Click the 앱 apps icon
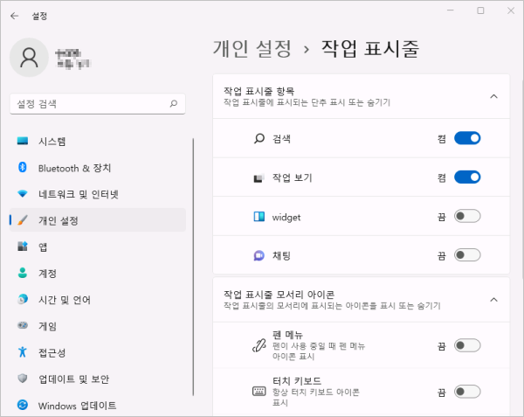This screenshot has height=417, width=524. [23, 247]
